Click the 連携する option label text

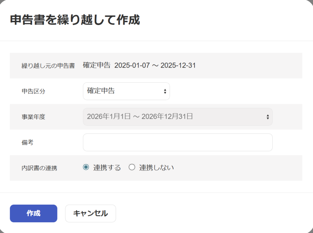[x=107, y=168]
